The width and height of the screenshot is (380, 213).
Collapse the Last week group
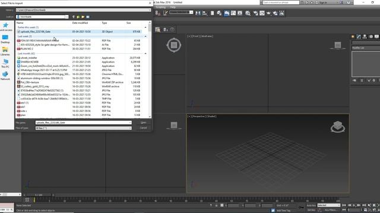tap(145, 37)
